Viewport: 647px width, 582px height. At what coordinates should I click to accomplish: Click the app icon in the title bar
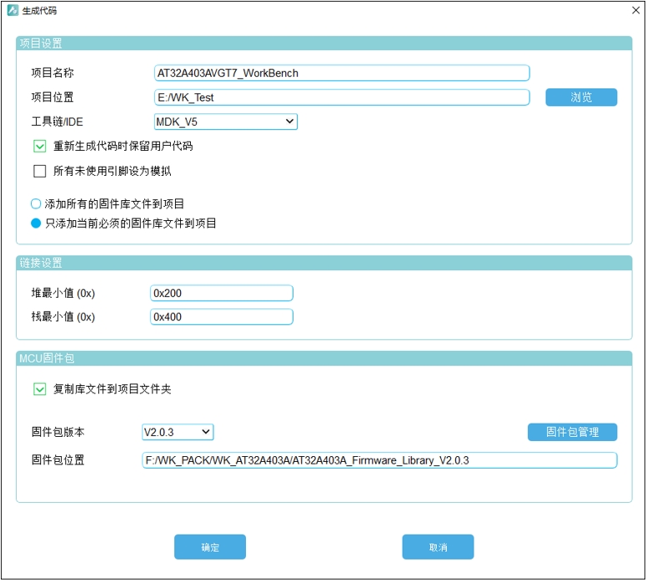pyautogui.click(x=13, y=10)
